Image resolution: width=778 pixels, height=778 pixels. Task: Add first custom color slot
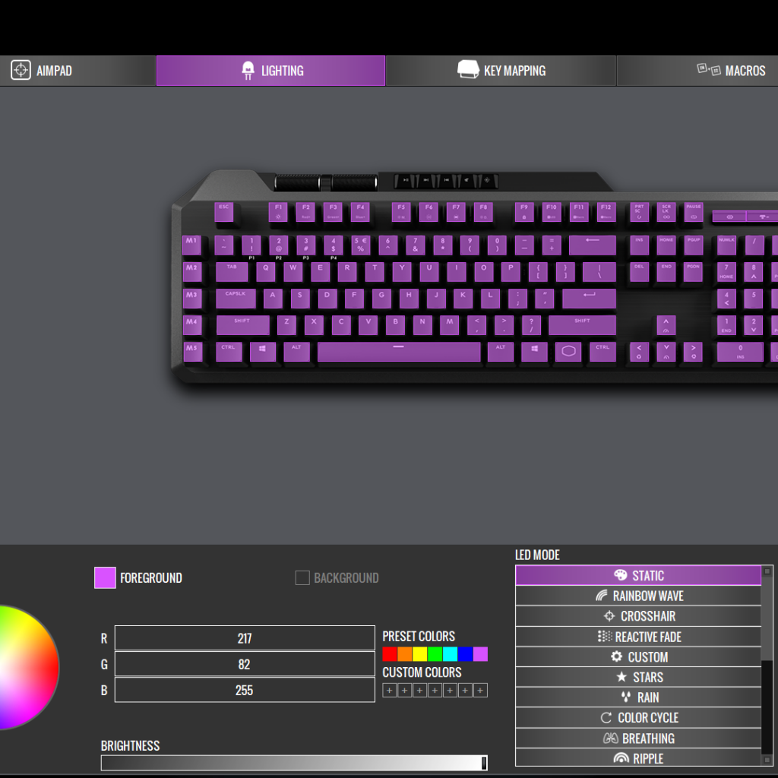(x=390, y=690)
